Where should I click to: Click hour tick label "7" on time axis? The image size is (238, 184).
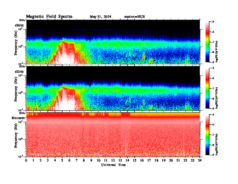(x=77, y=160)
